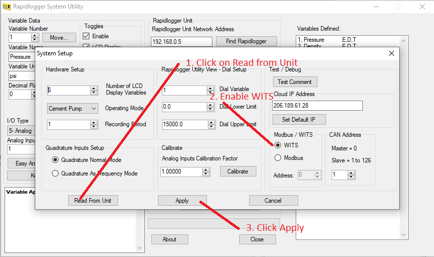Click the Recording Period value field

coord(69,124)
